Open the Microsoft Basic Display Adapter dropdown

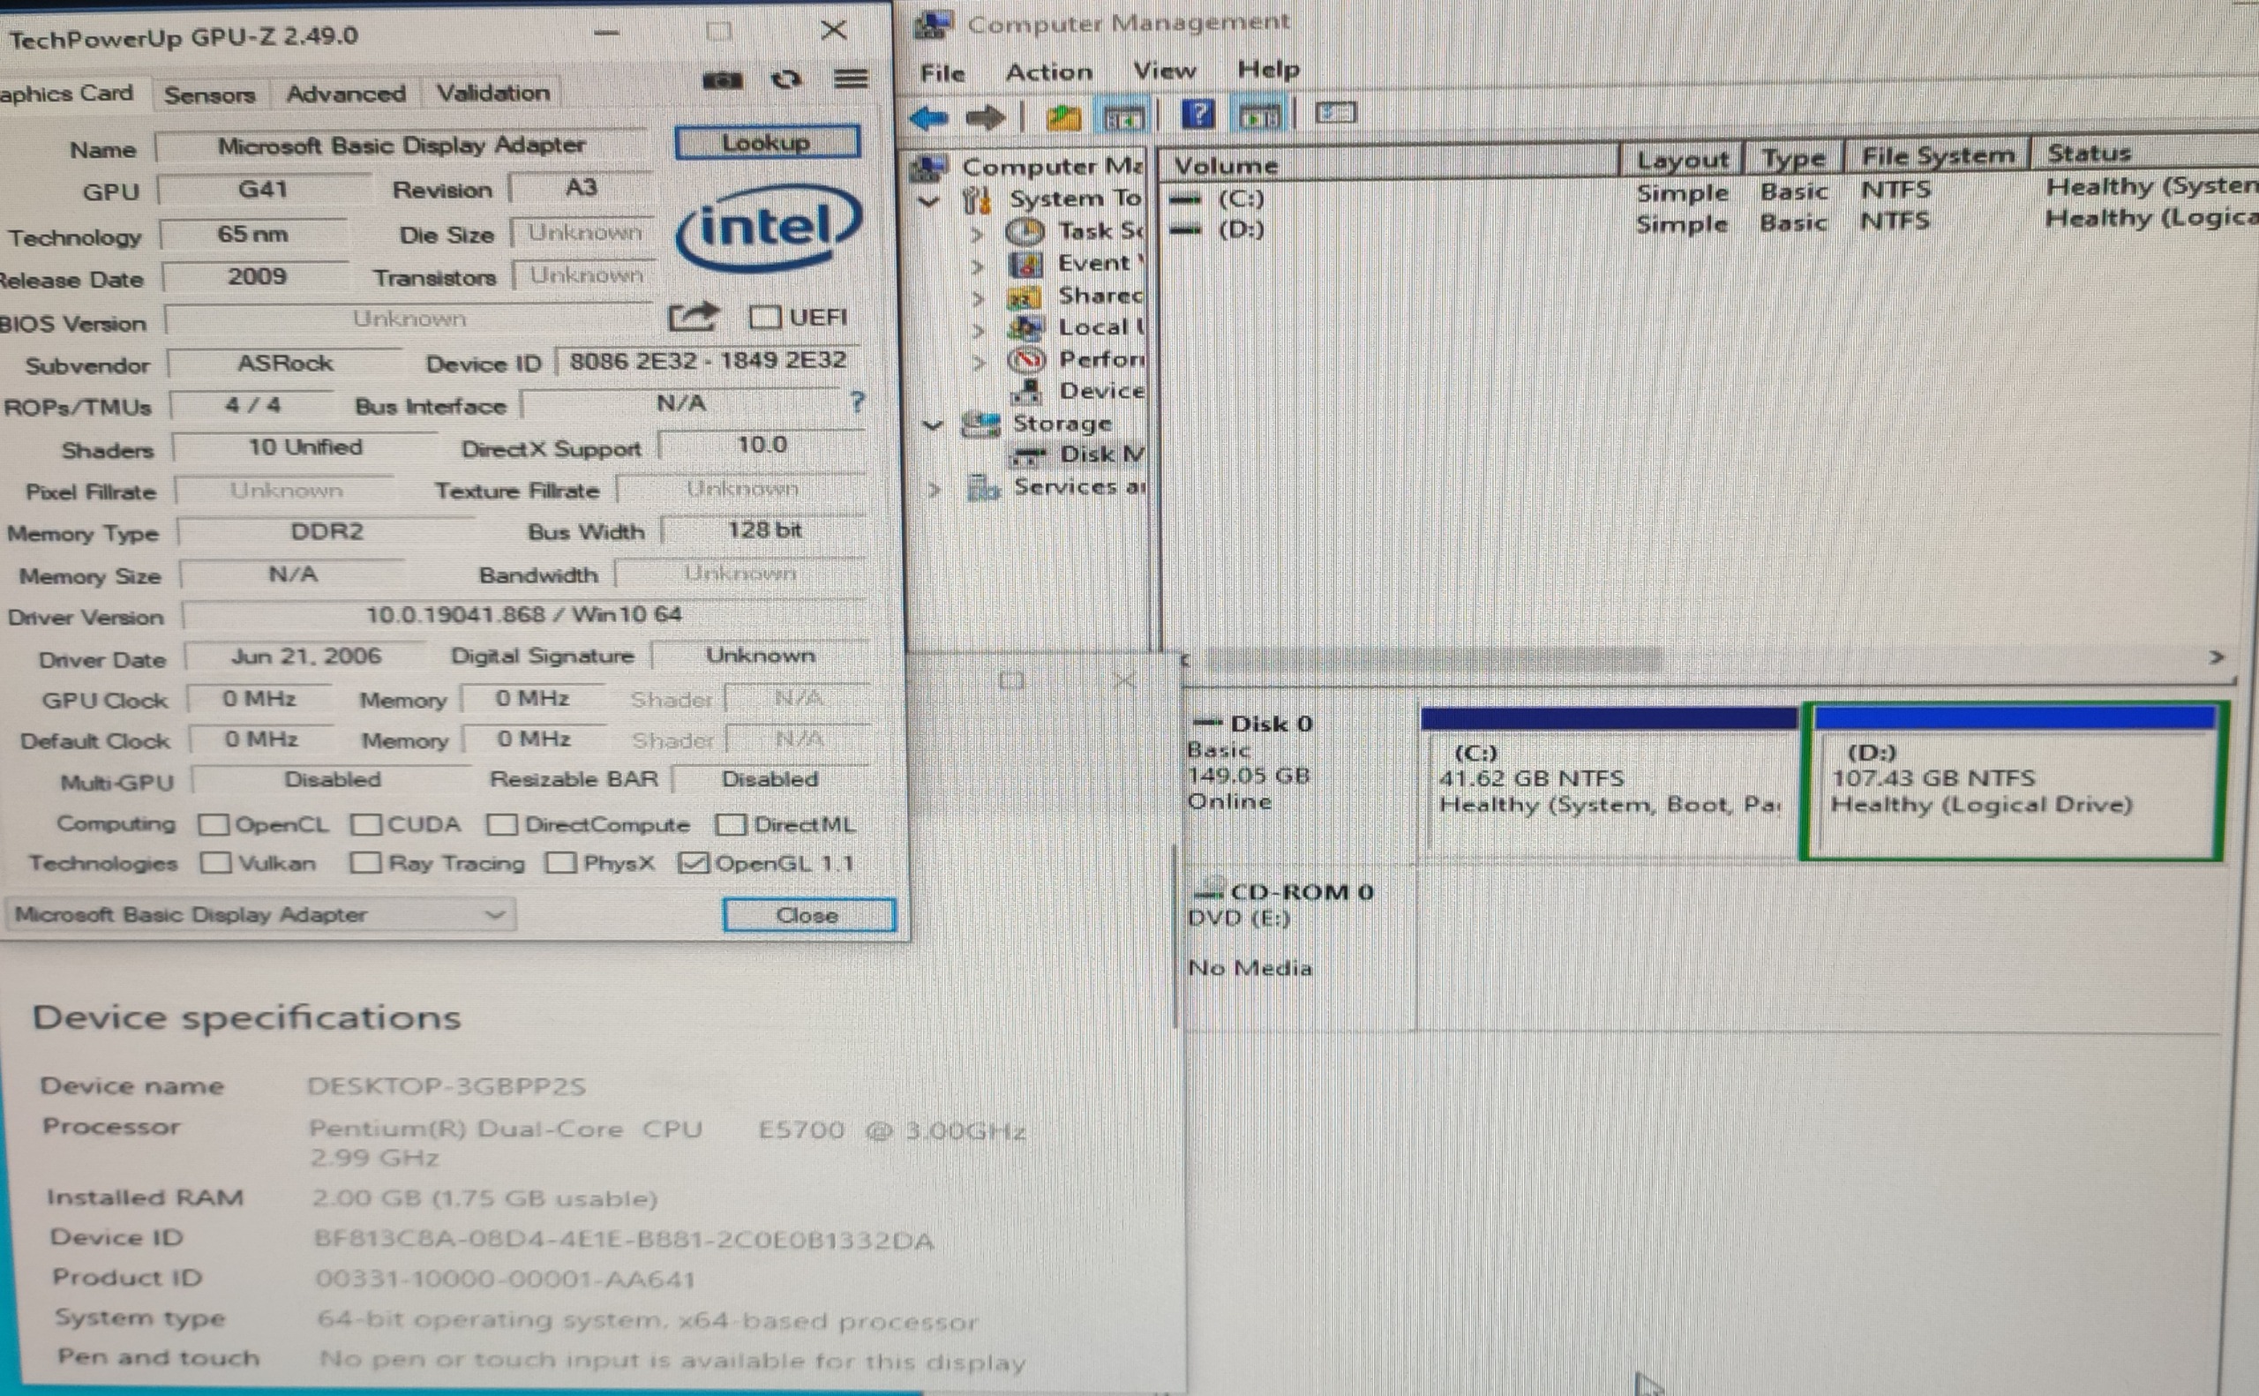[259, 915]
